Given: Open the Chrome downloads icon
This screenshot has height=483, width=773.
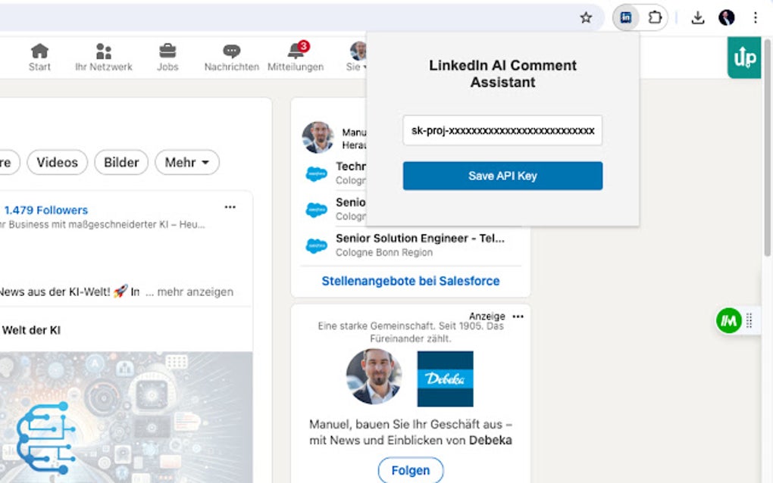Looking at the screenshot, I should [x=697, y=17].
